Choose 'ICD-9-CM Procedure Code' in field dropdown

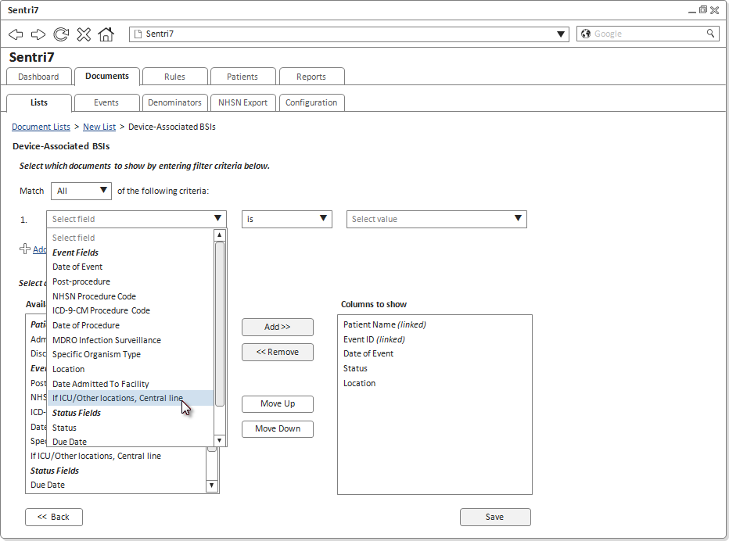pyautogui.click(x=130, y=310)
